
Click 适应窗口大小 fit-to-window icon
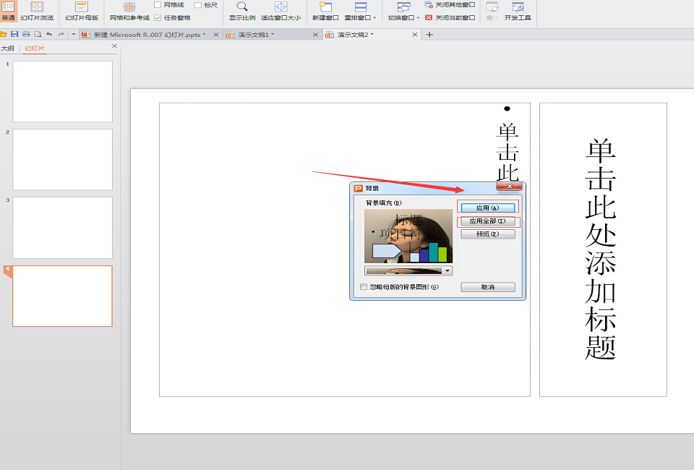tap(280, 7)
